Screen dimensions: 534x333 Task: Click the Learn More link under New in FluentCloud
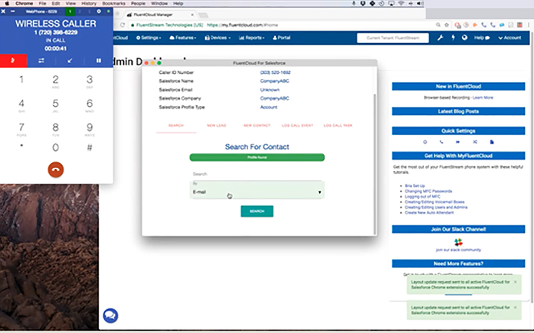pos(483,97)
